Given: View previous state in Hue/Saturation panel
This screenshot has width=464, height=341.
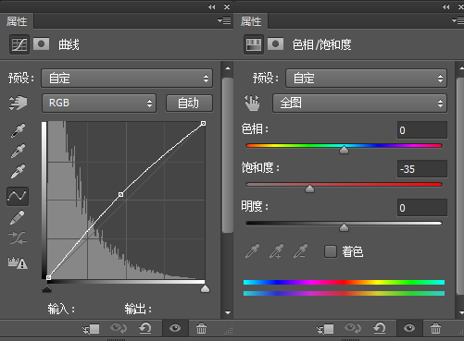Looking at the screenshot, I should [353, 328].
